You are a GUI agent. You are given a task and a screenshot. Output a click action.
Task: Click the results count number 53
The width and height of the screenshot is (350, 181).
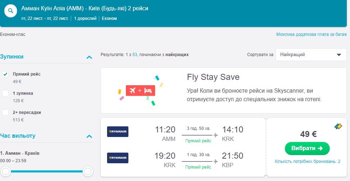(135, 55)
